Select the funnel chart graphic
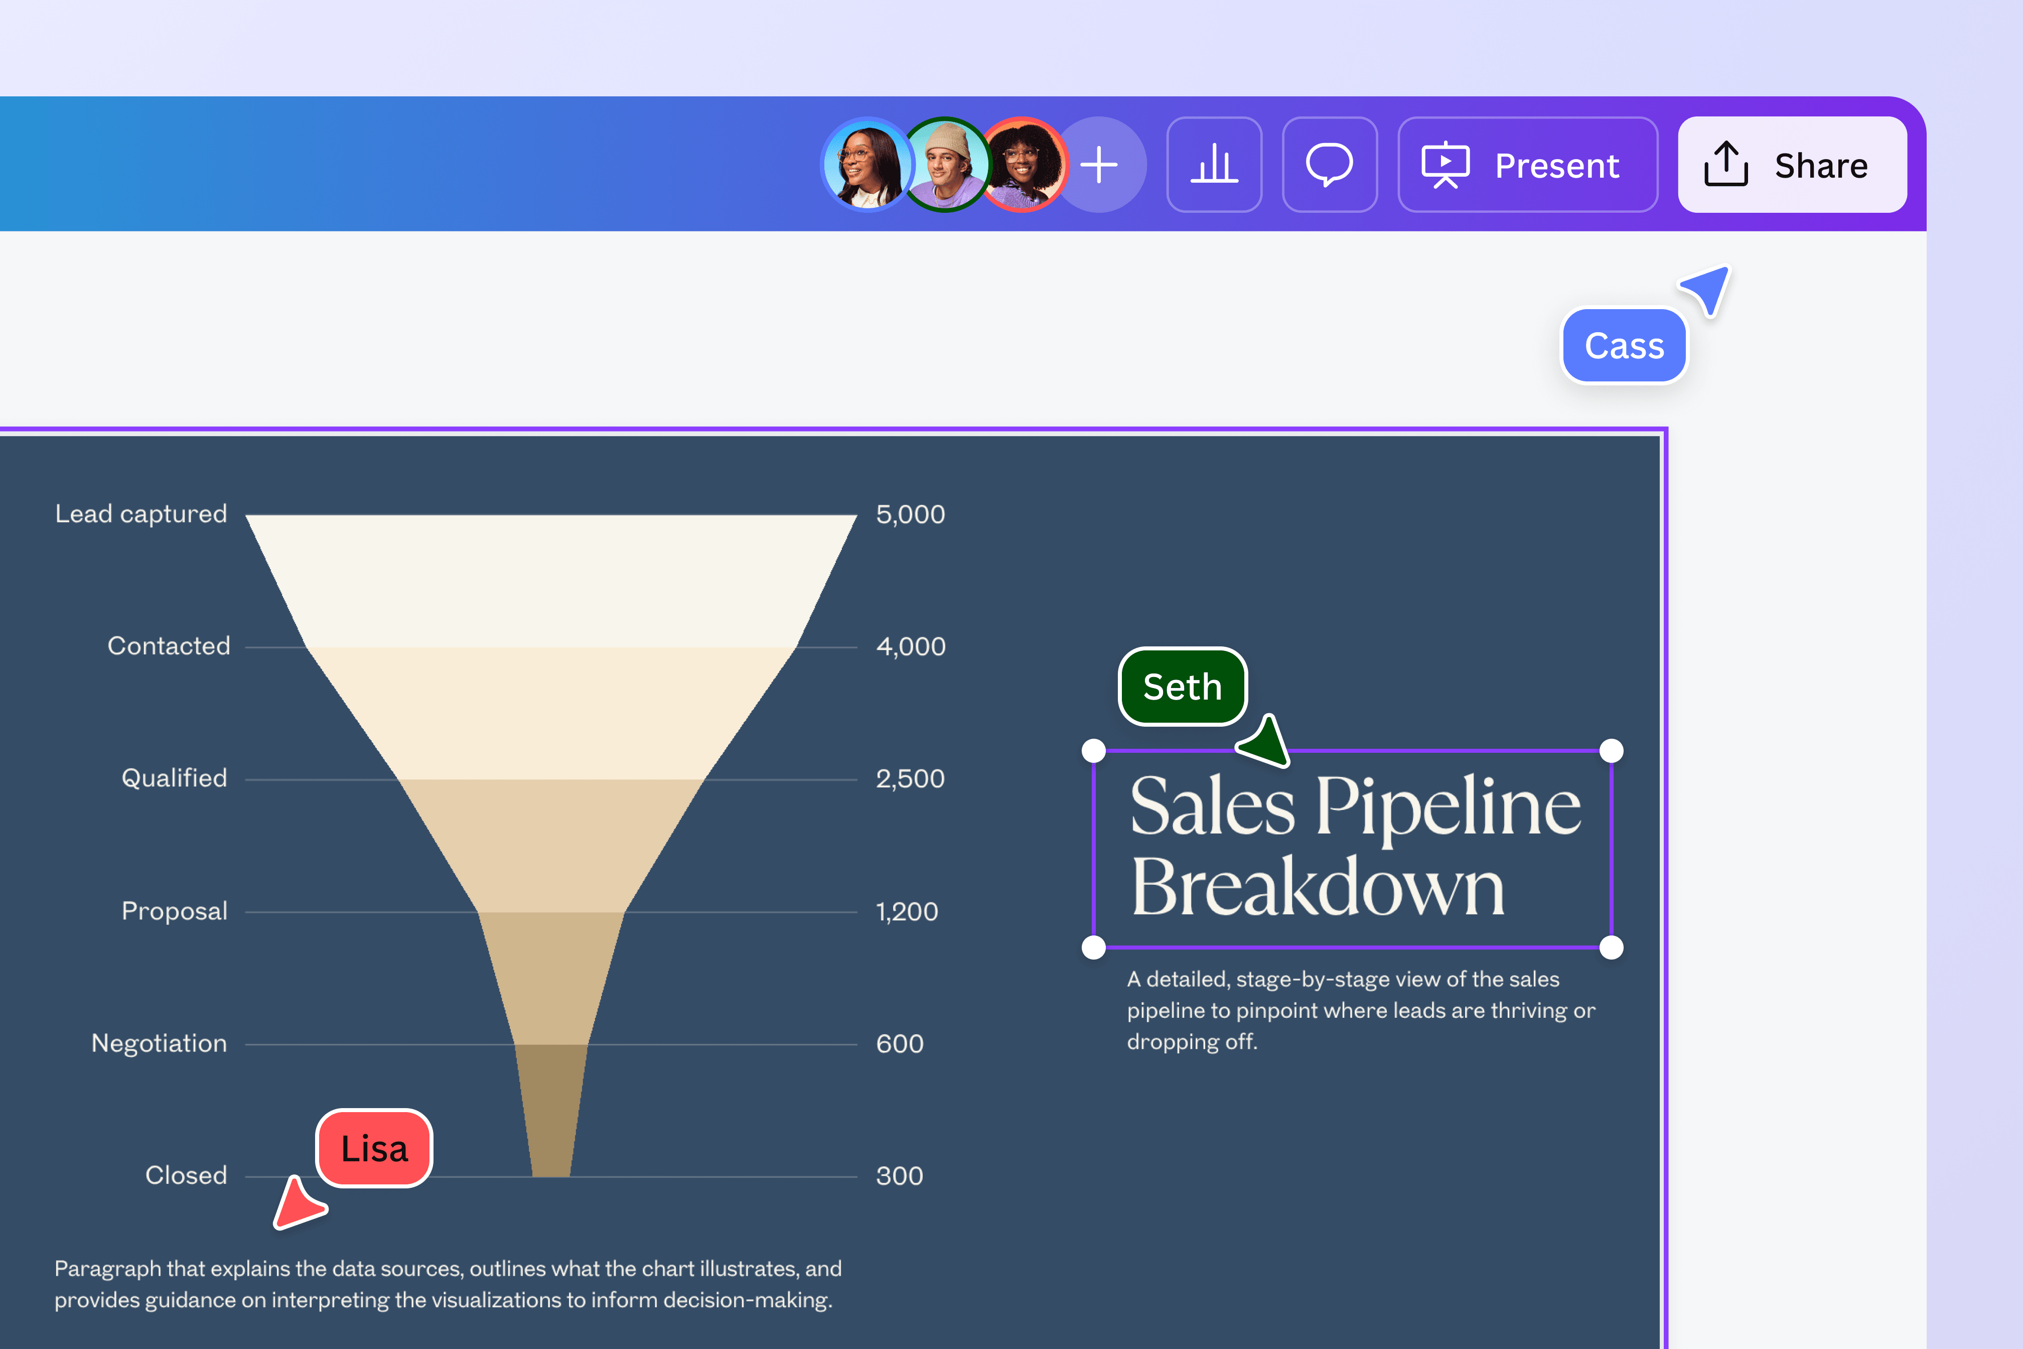This screenshot has width=2023, height=1349. 550,731
